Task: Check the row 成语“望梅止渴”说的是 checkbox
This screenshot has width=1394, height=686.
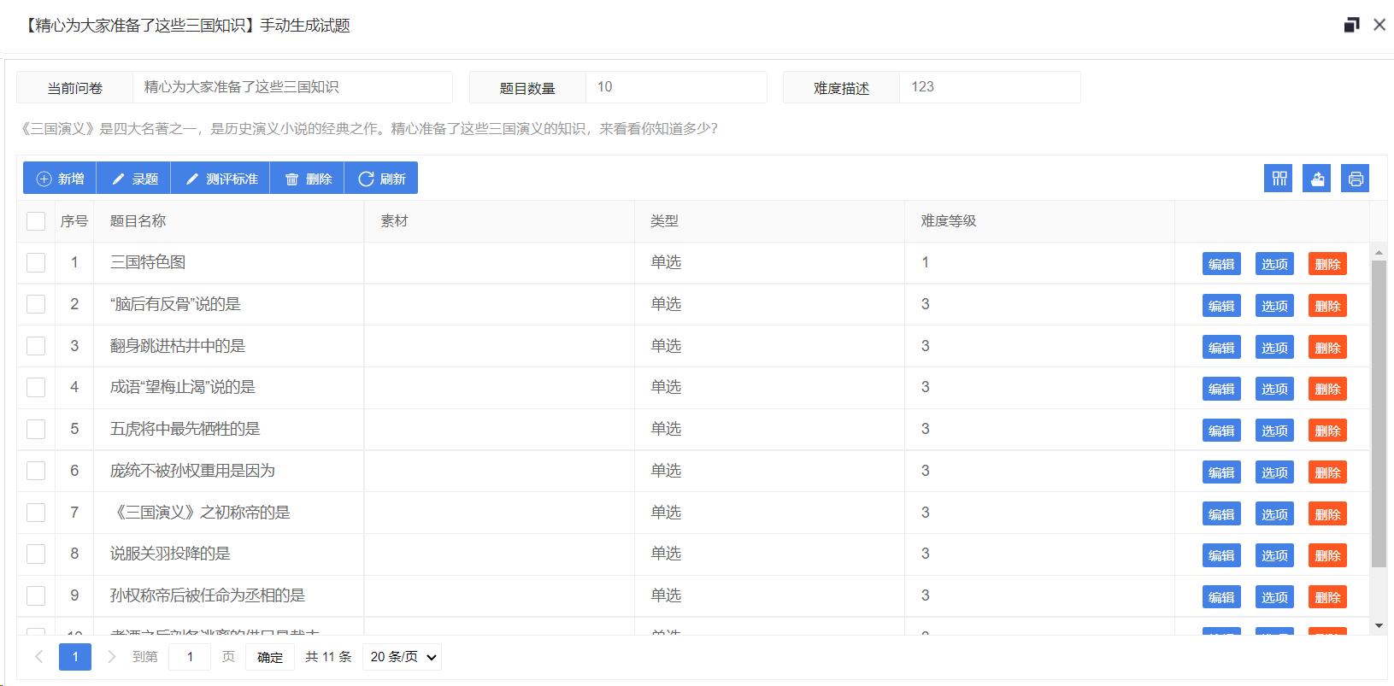Action: (36, 387)
